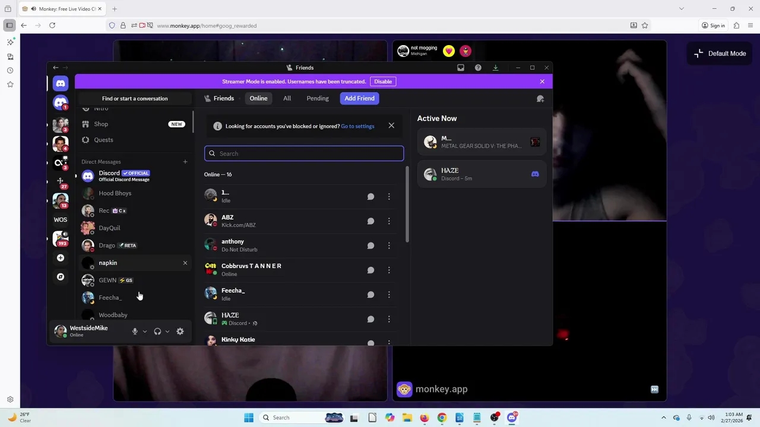List all Firefox tabs dropdown
The height and width of the screenshot is (427, 760).
click(682, 9)
